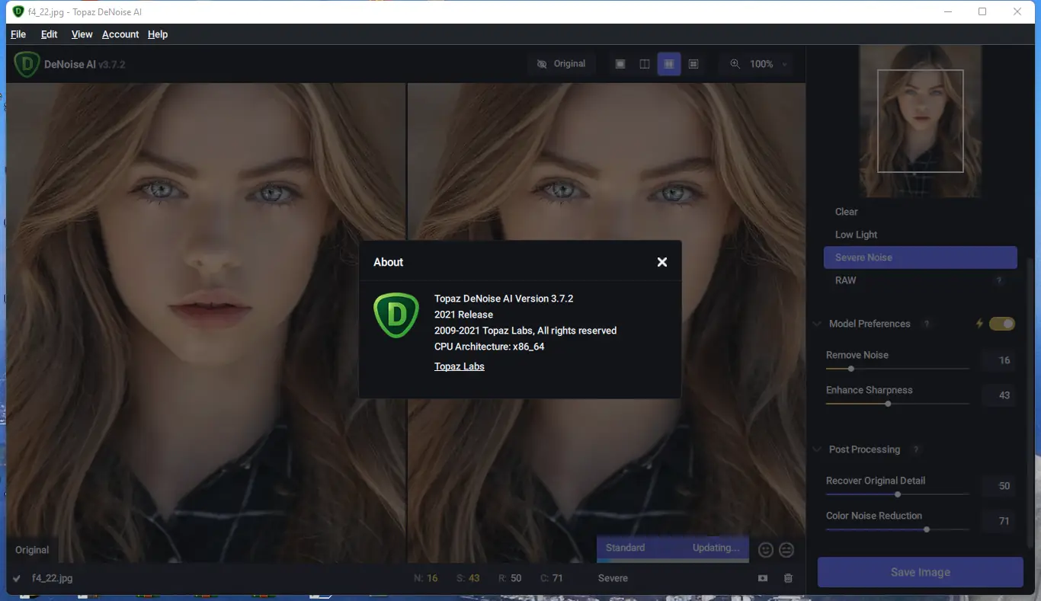Close the About dialog

pos(662,262)
